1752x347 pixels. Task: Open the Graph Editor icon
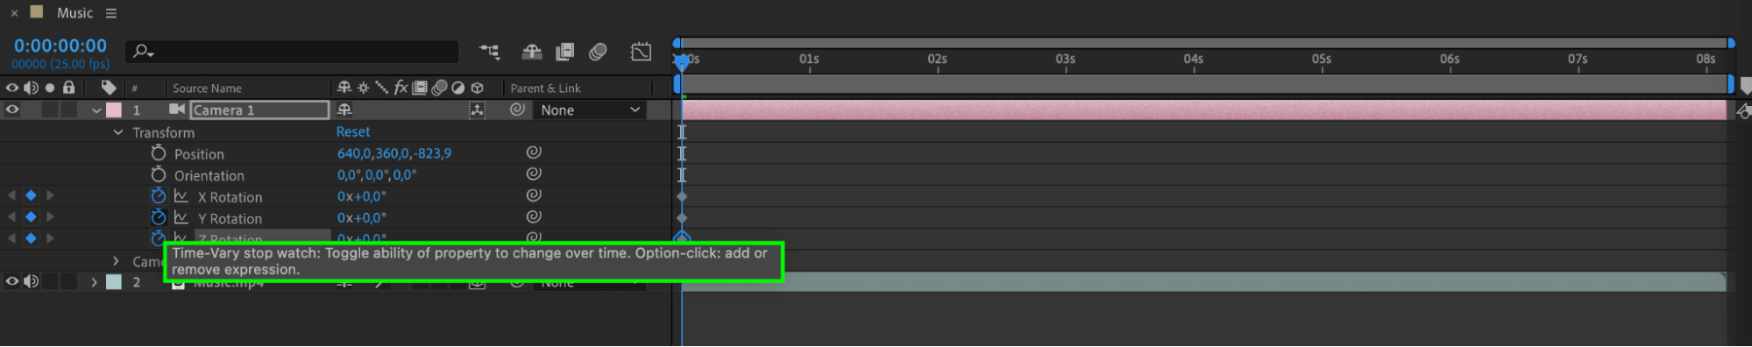[641, 53]
